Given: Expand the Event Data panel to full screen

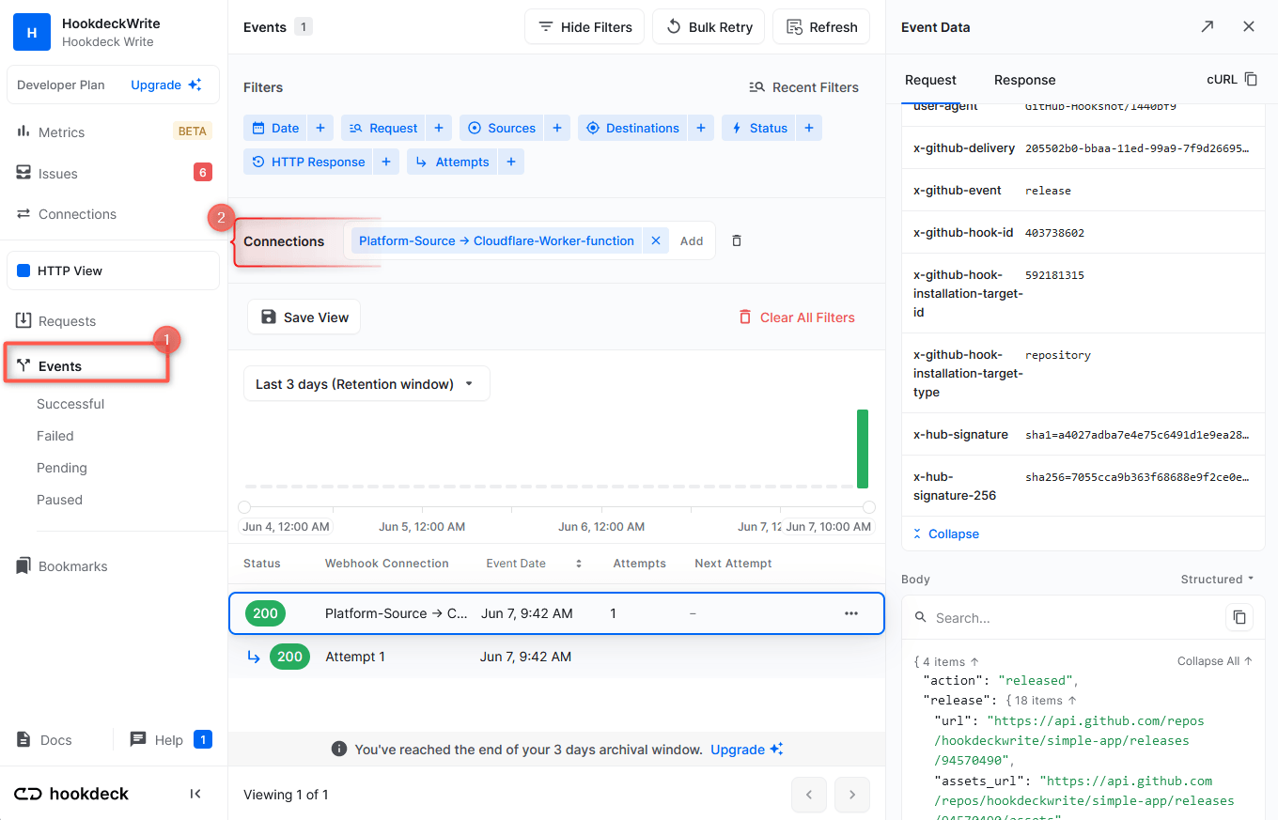Looking at the screenshot, I should (x=1207, y=26).
